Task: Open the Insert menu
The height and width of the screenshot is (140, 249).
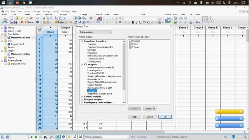Action: (27, 11)
